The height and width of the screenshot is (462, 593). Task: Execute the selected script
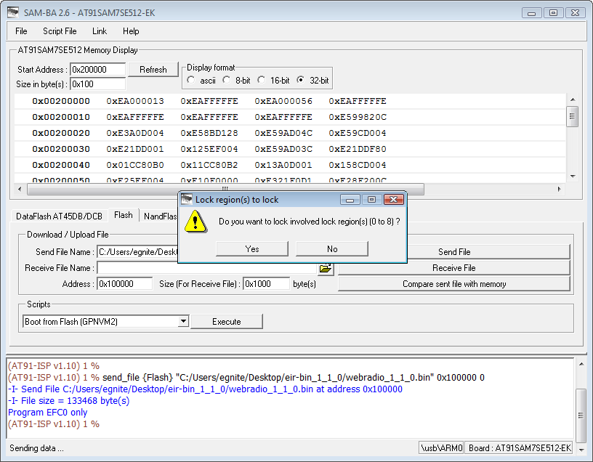tap(227, 321)
